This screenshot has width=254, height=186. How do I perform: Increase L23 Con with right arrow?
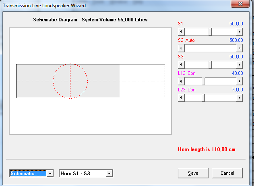pos(239,98)
